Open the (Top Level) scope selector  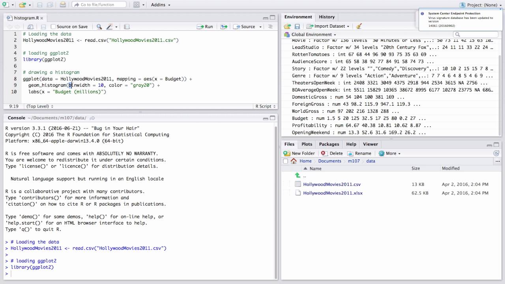[x=40, y=106]
